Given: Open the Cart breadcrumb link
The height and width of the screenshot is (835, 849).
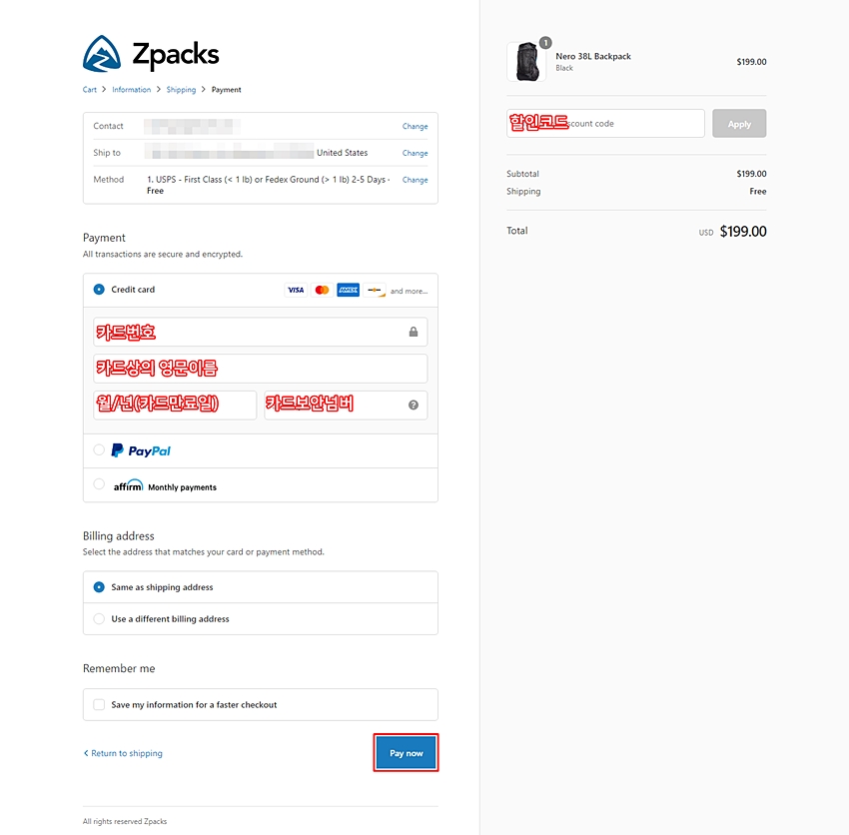Looking at the screenshot, I should click(x=89, y=90).
